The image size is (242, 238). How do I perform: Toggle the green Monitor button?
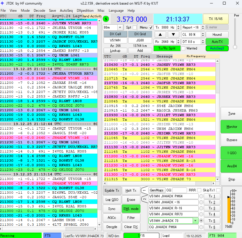231,127
